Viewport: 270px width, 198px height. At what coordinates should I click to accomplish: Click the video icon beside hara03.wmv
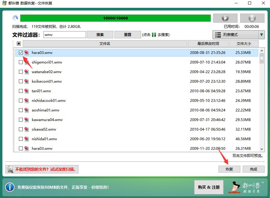[26, 53]
